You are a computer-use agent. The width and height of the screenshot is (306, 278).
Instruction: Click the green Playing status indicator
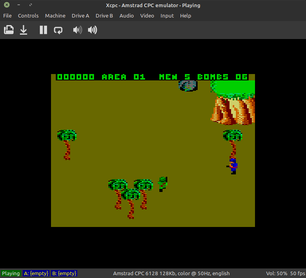(11, 273)
